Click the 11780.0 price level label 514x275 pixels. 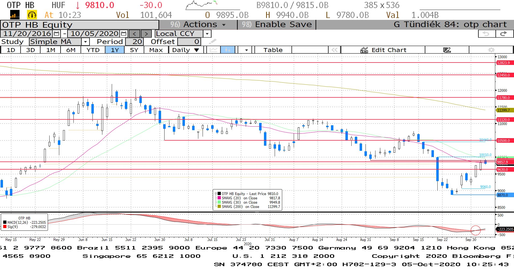coord(505,98)
